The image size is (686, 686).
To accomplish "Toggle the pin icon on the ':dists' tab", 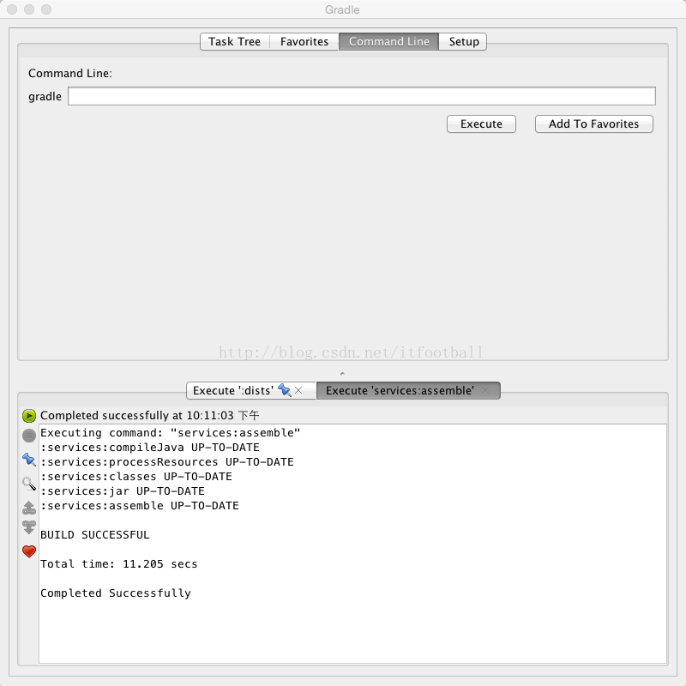I will point(285,390).
